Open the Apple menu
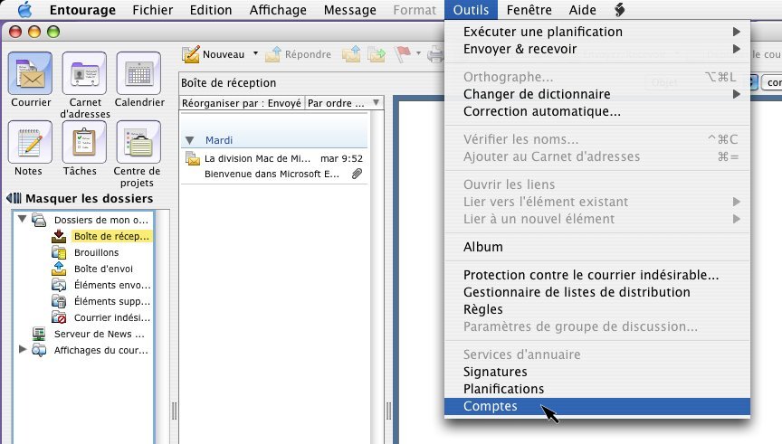The image size is (782, 444). point(24,9)
